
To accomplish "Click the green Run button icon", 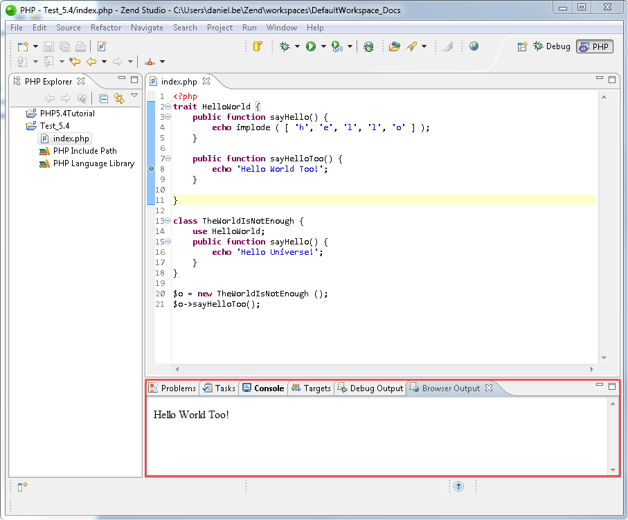I will [x=311, y=46].
